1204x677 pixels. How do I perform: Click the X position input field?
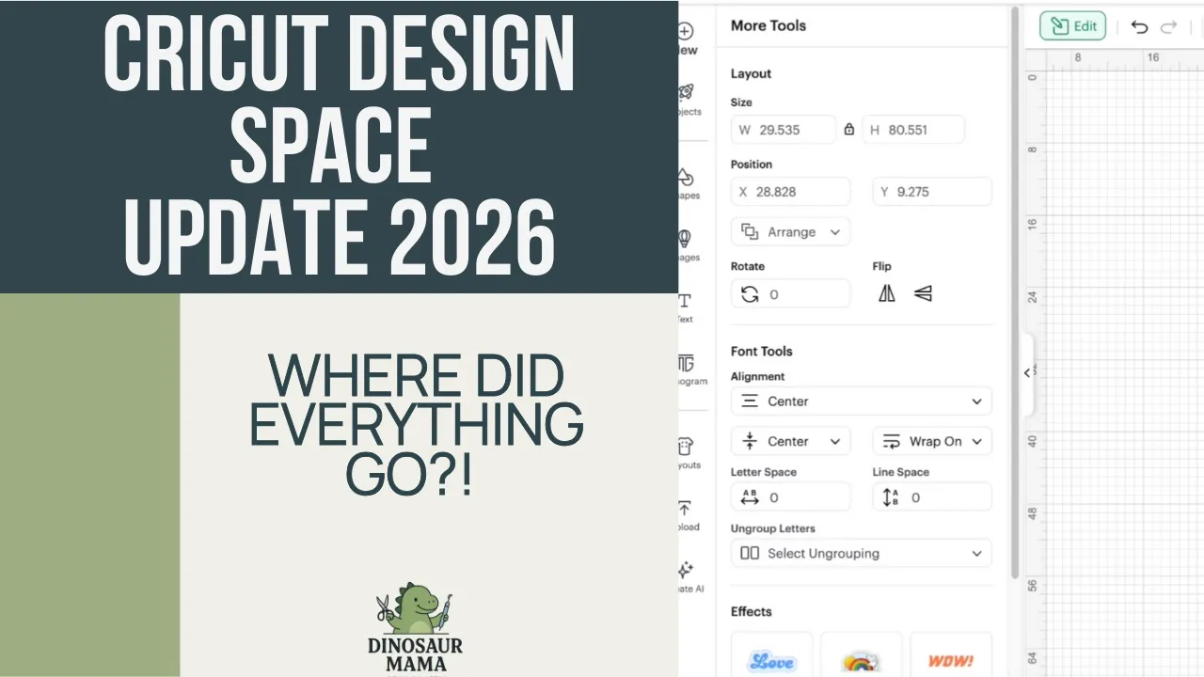[x=790, y=192]
